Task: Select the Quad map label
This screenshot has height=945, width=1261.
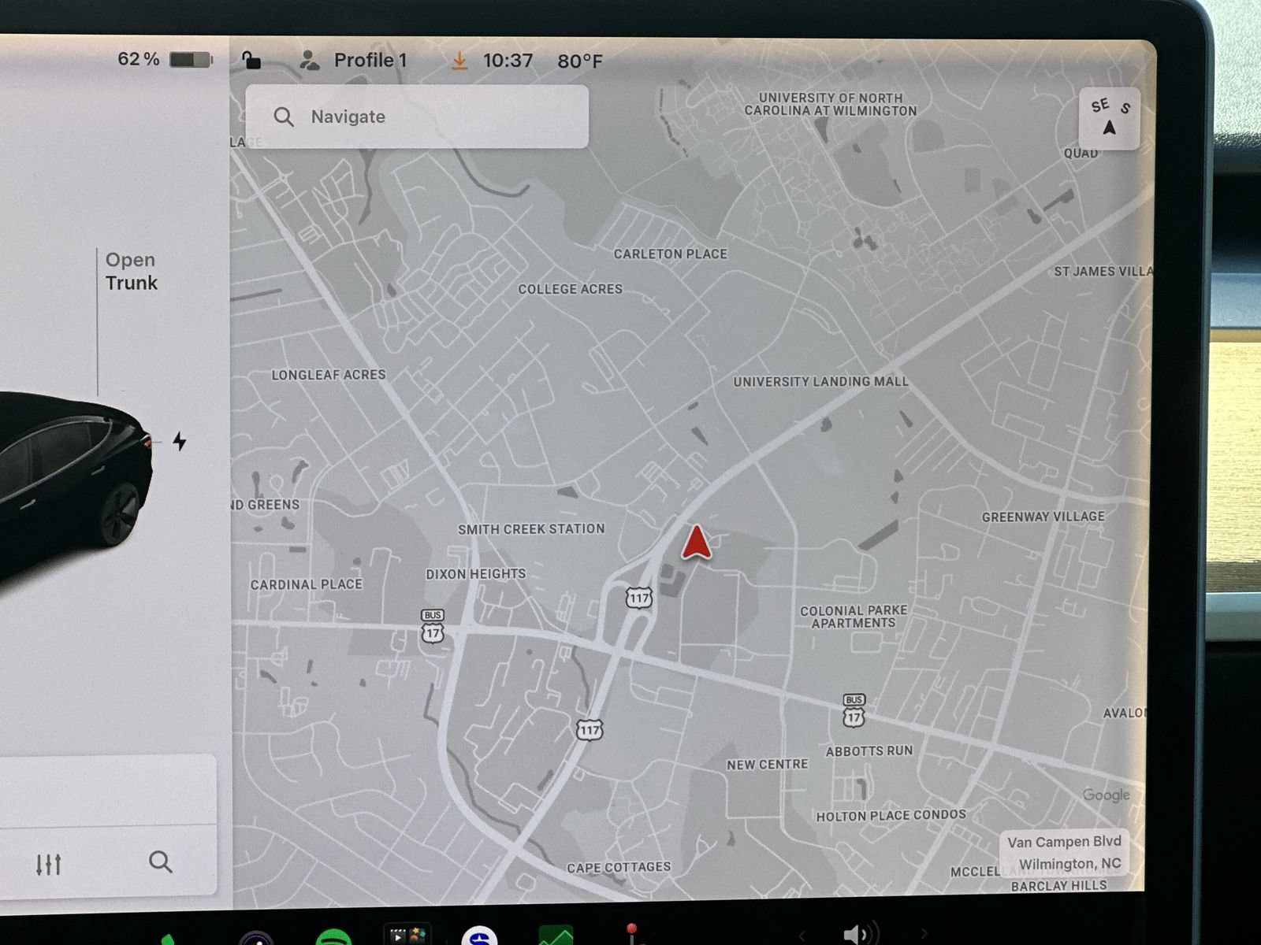Action: 1081,154
